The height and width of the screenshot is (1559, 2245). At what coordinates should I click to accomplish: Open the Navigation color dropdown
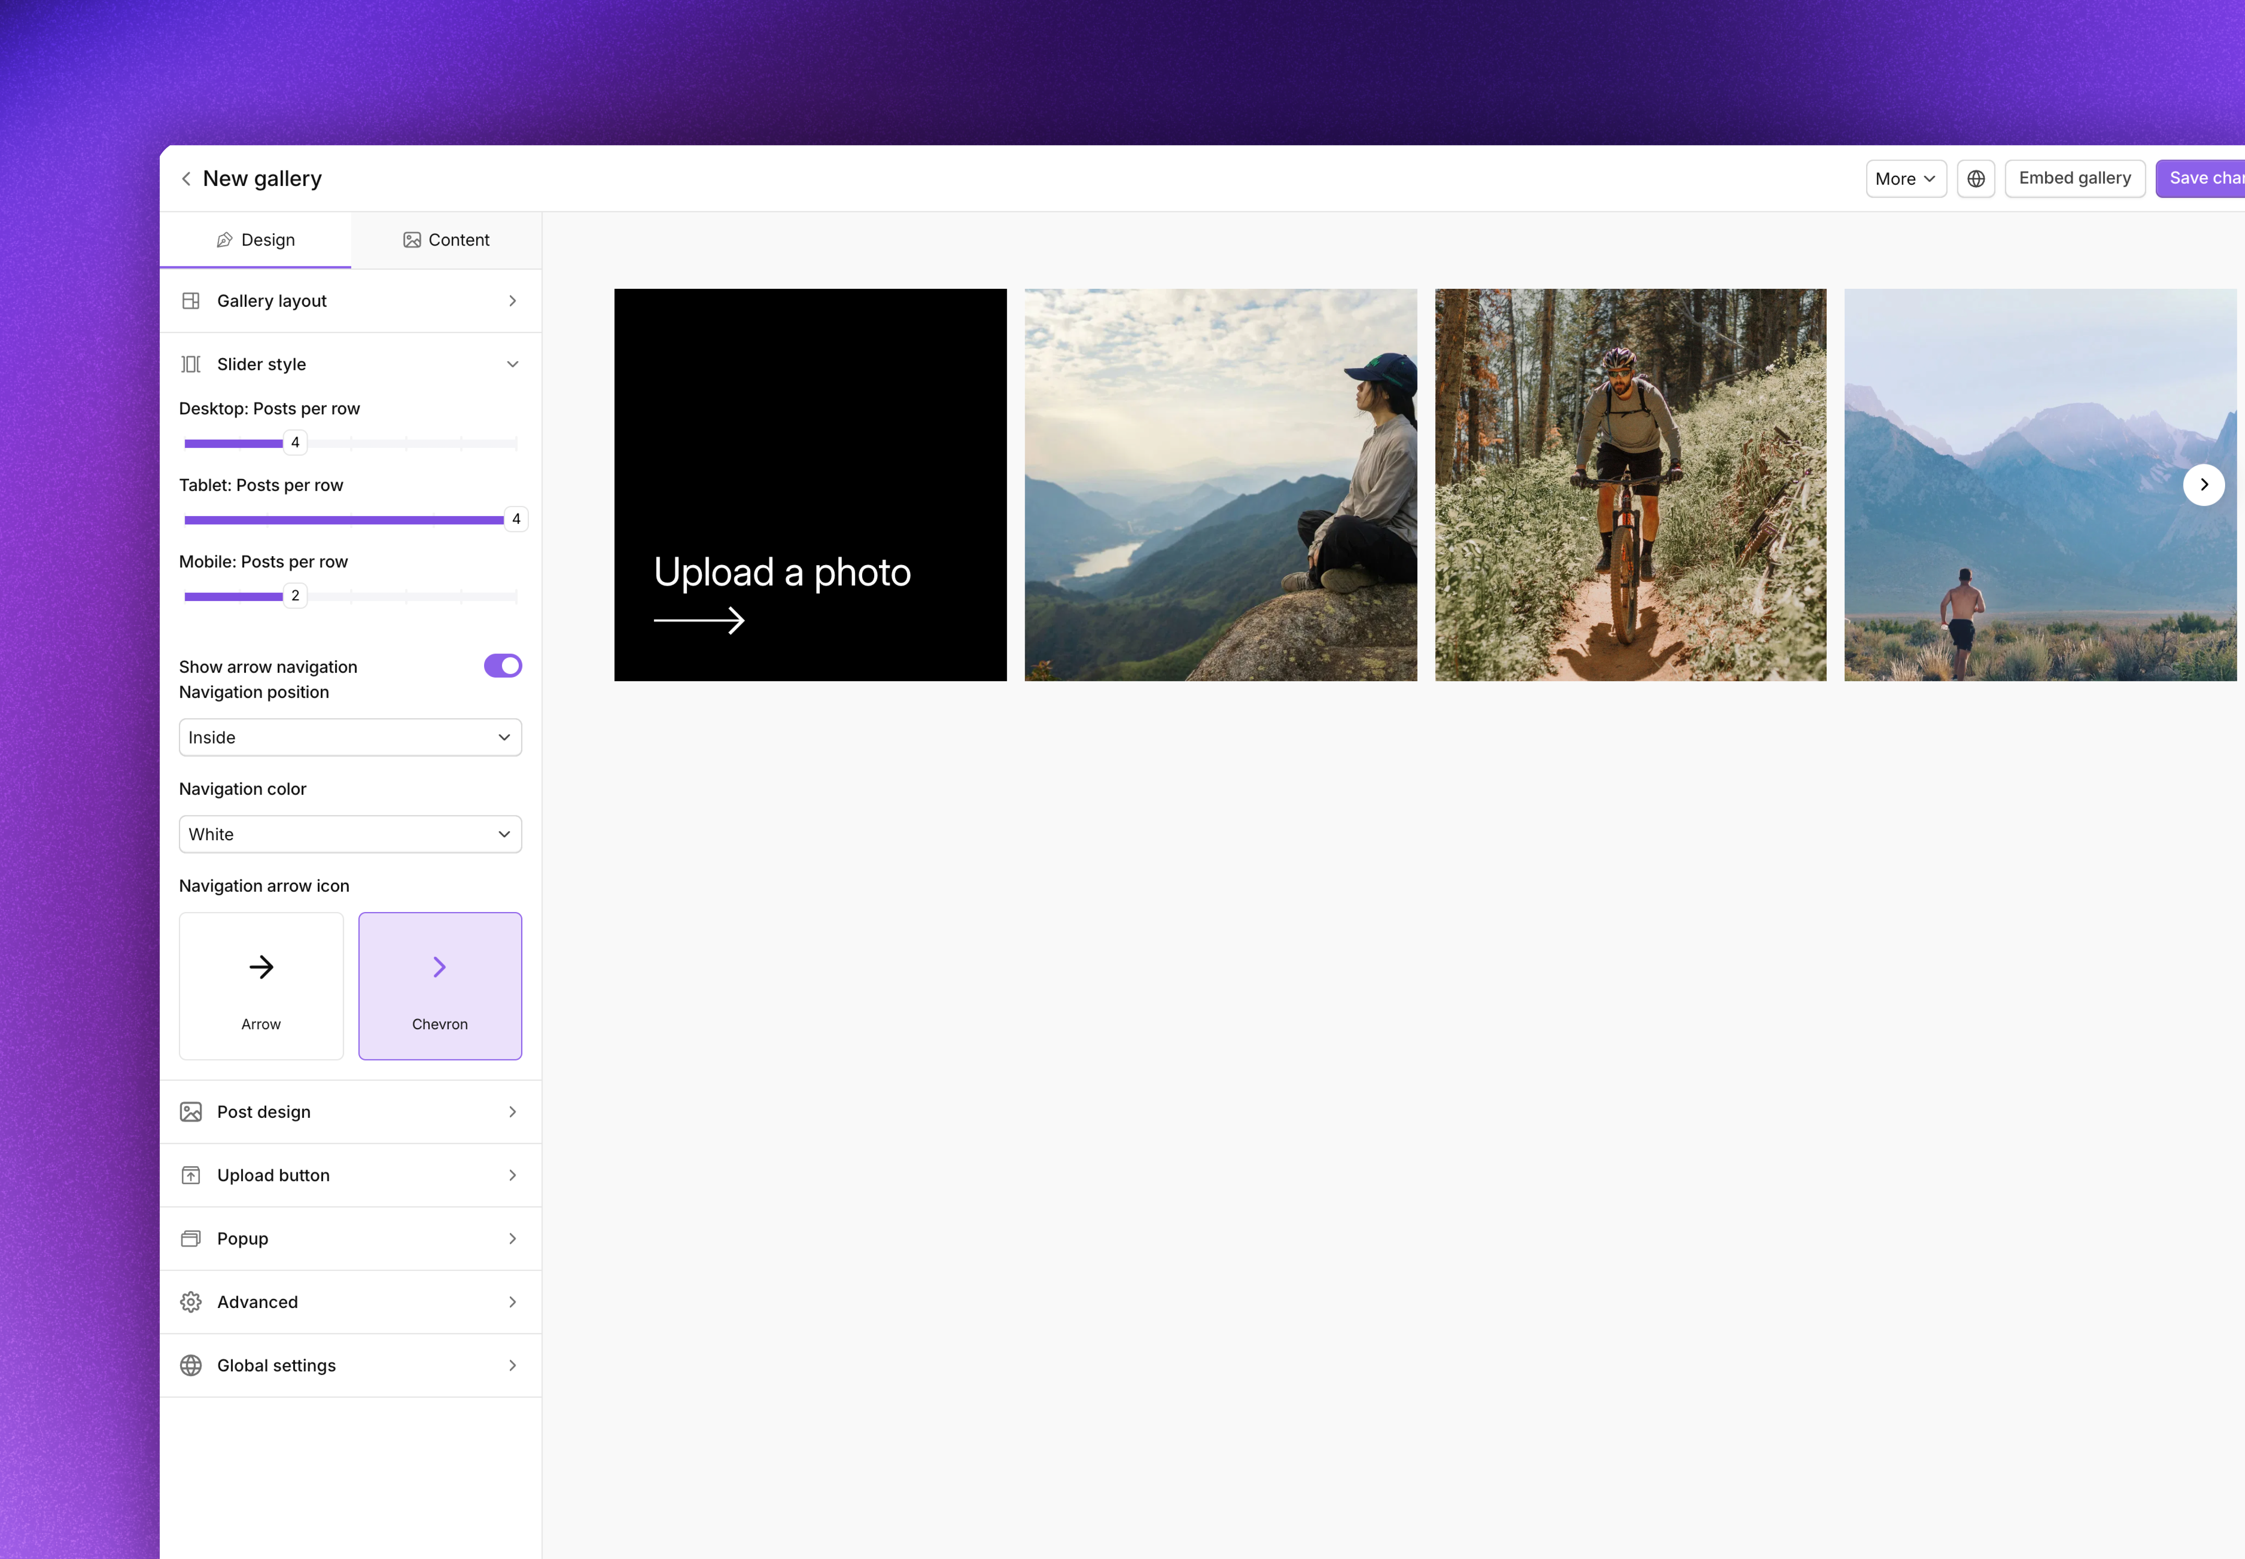[x=350, y=833]
